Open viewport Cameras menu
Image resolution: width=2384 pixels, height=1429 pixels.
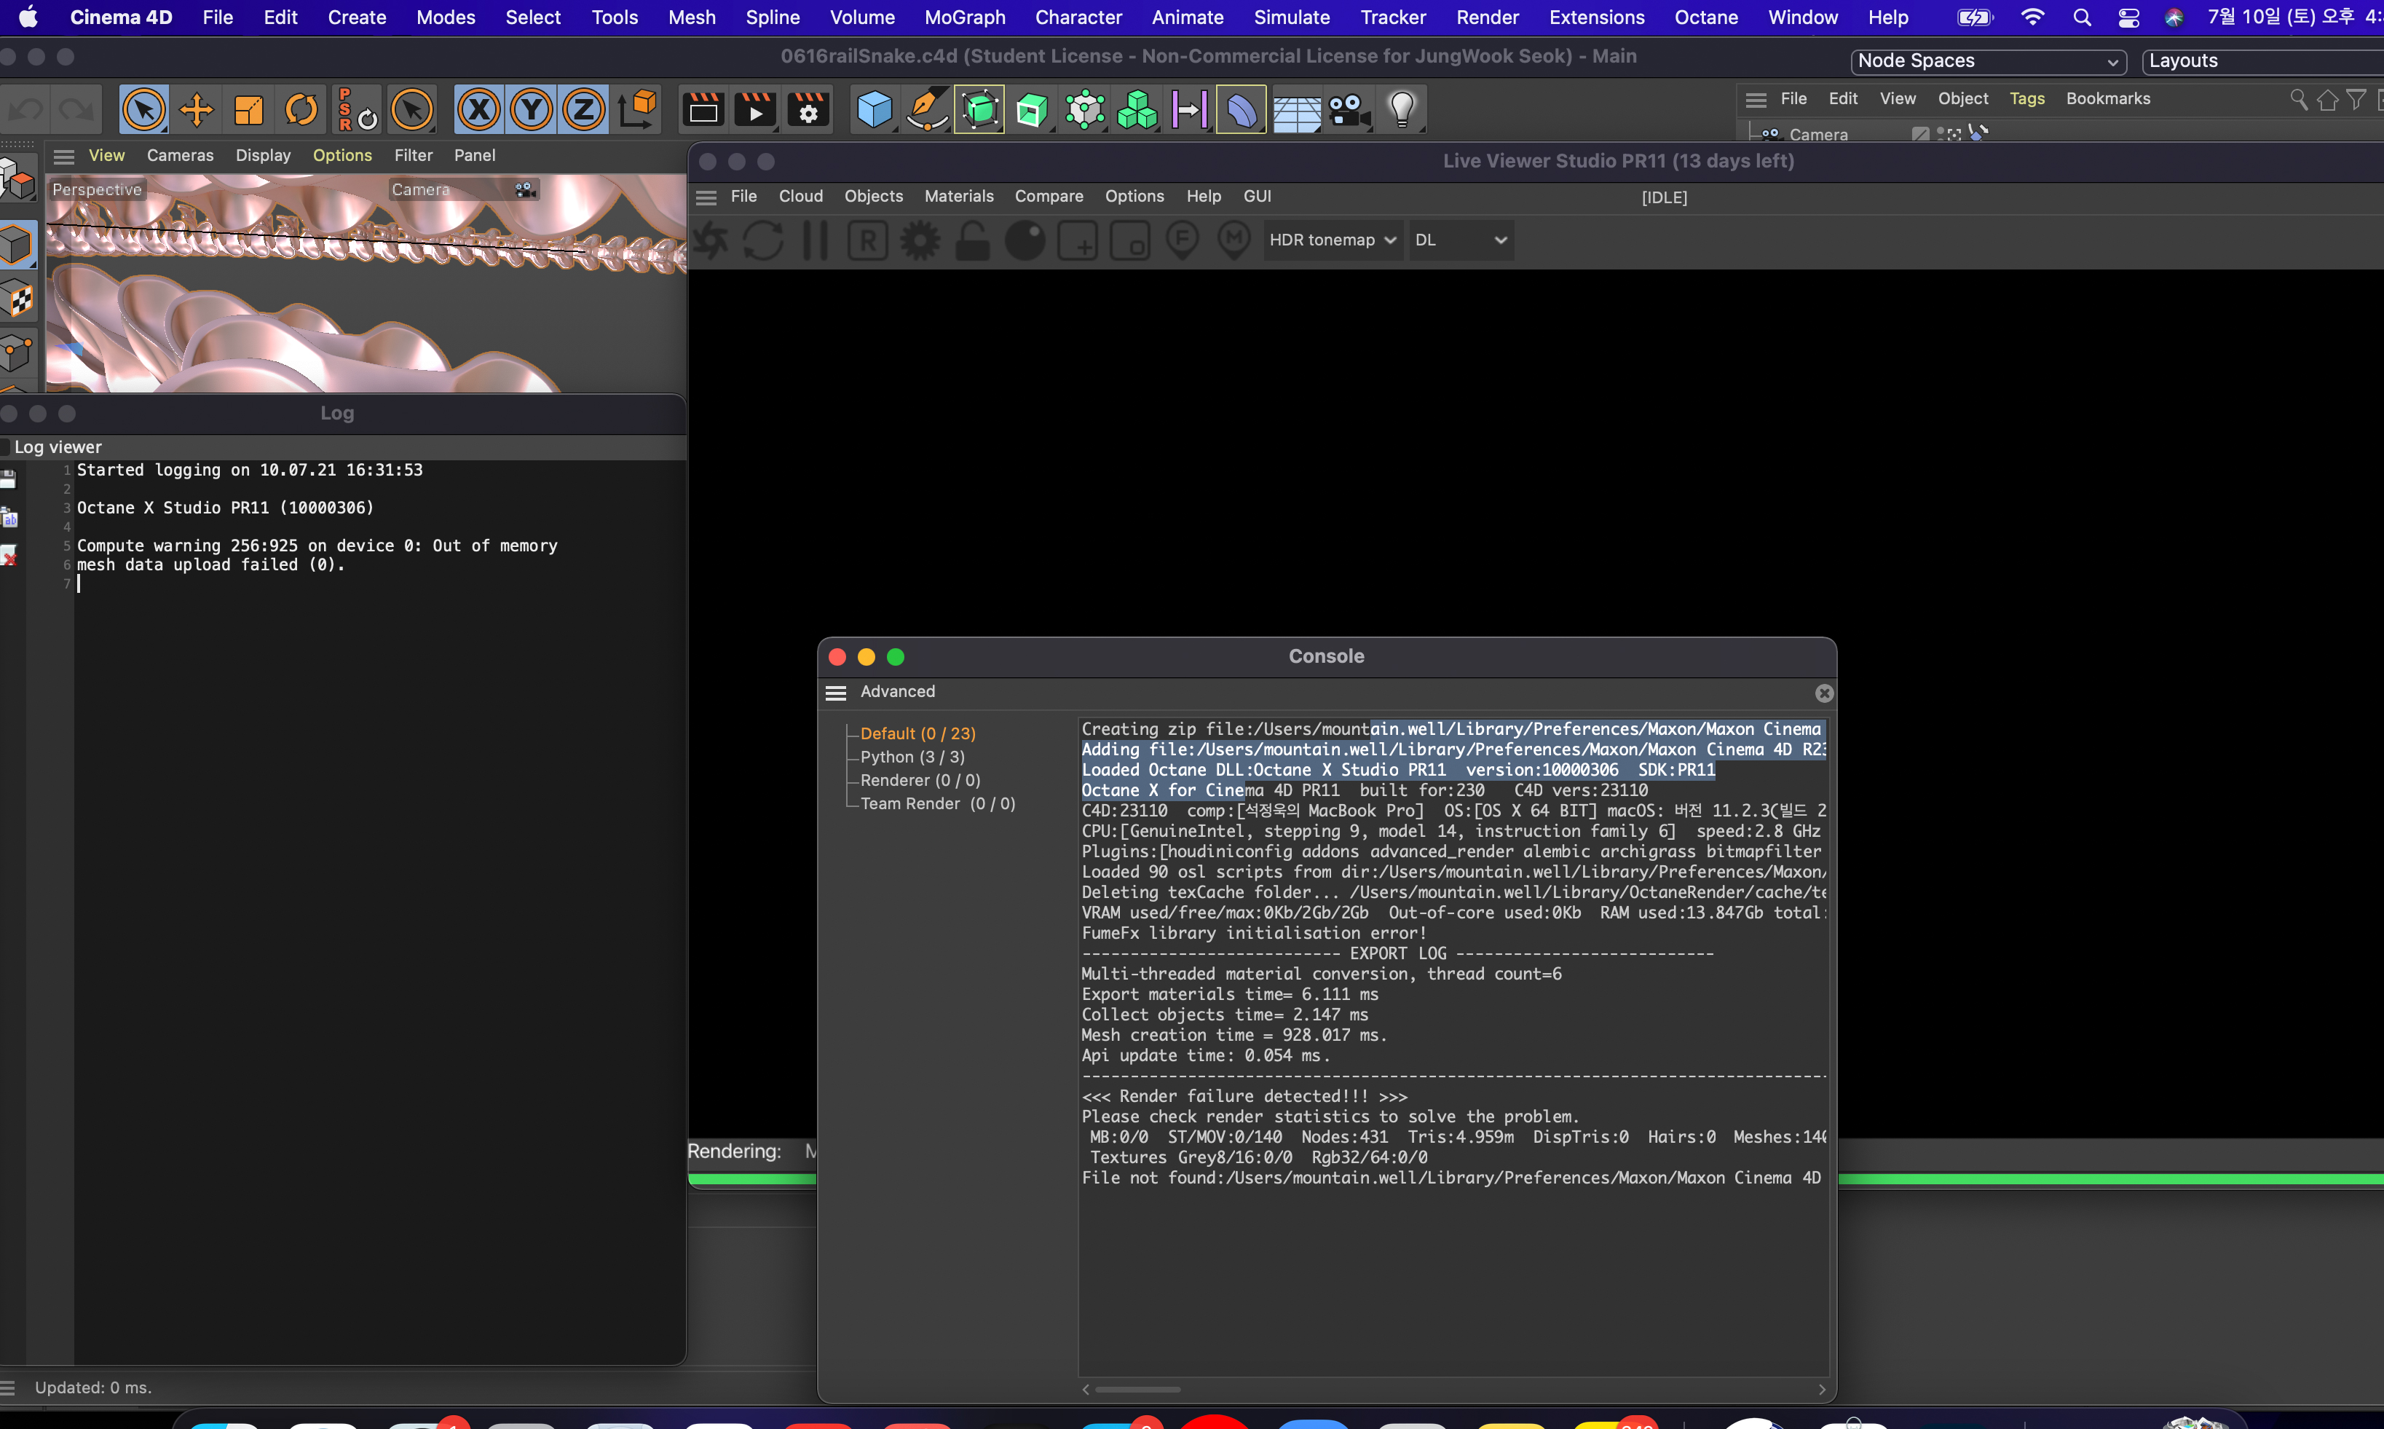point(180,155)
